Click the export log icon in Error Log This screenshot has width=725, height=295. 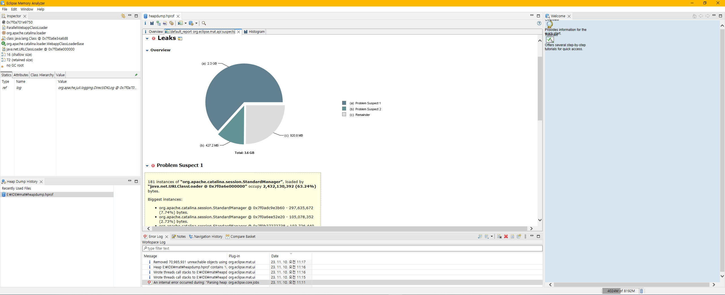pyautogui.click(x=480, y=236)
